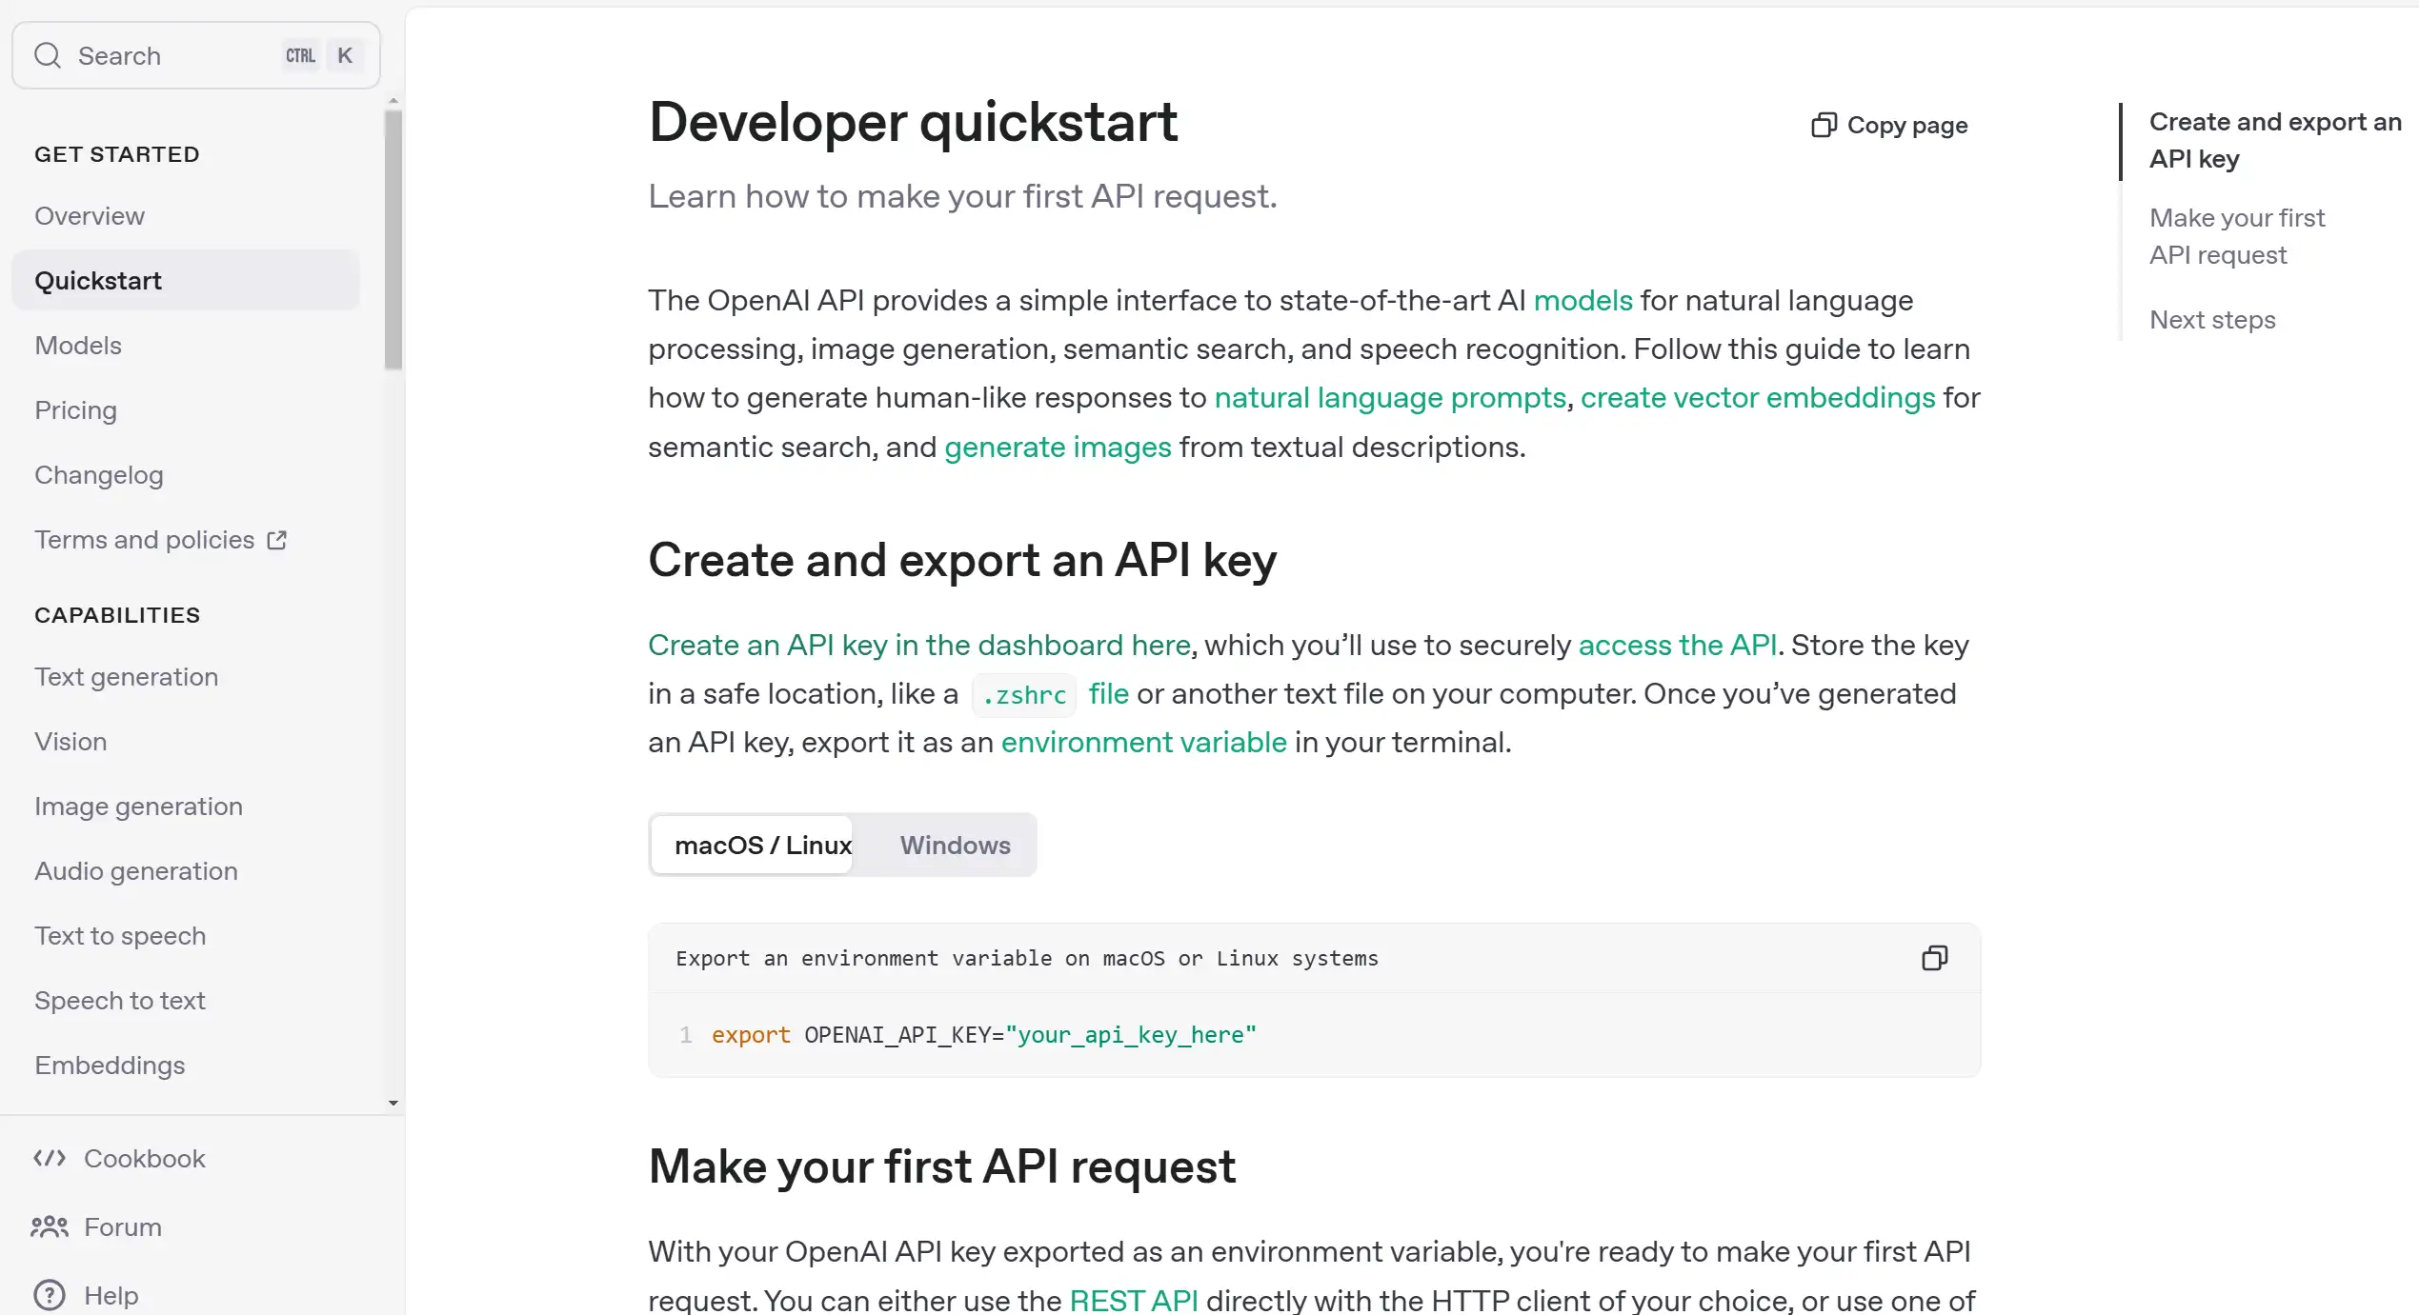
Task: Click the .zshrc inline code link
Action: [1024, 695]
